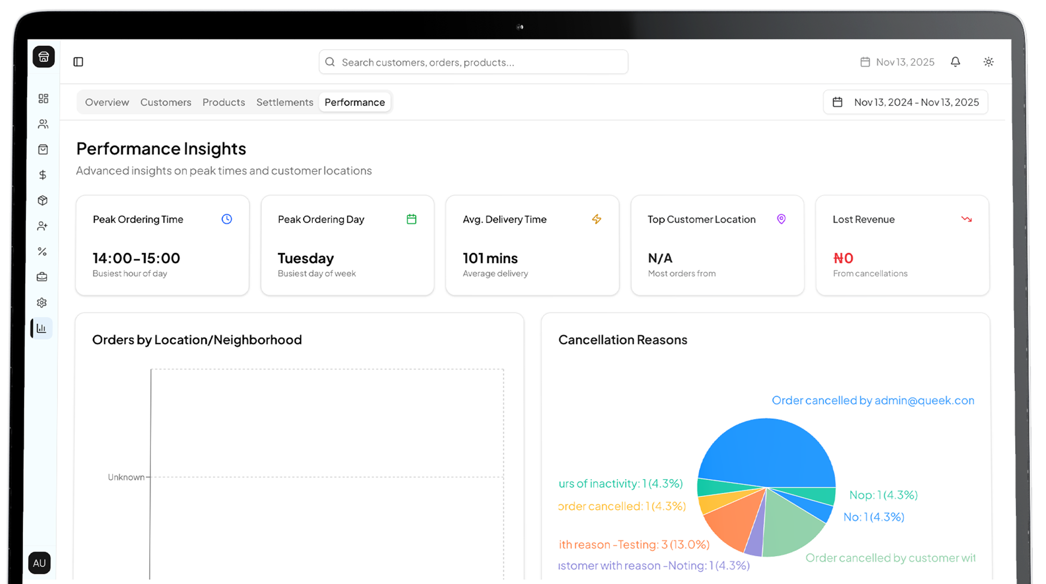Open the customers people icon in sidebar
This screenshot has width=1046, height=584.
click(x=43, y=124)
